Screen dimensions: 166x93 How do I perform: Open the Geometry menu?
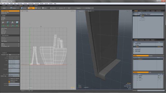coord(20,4)
